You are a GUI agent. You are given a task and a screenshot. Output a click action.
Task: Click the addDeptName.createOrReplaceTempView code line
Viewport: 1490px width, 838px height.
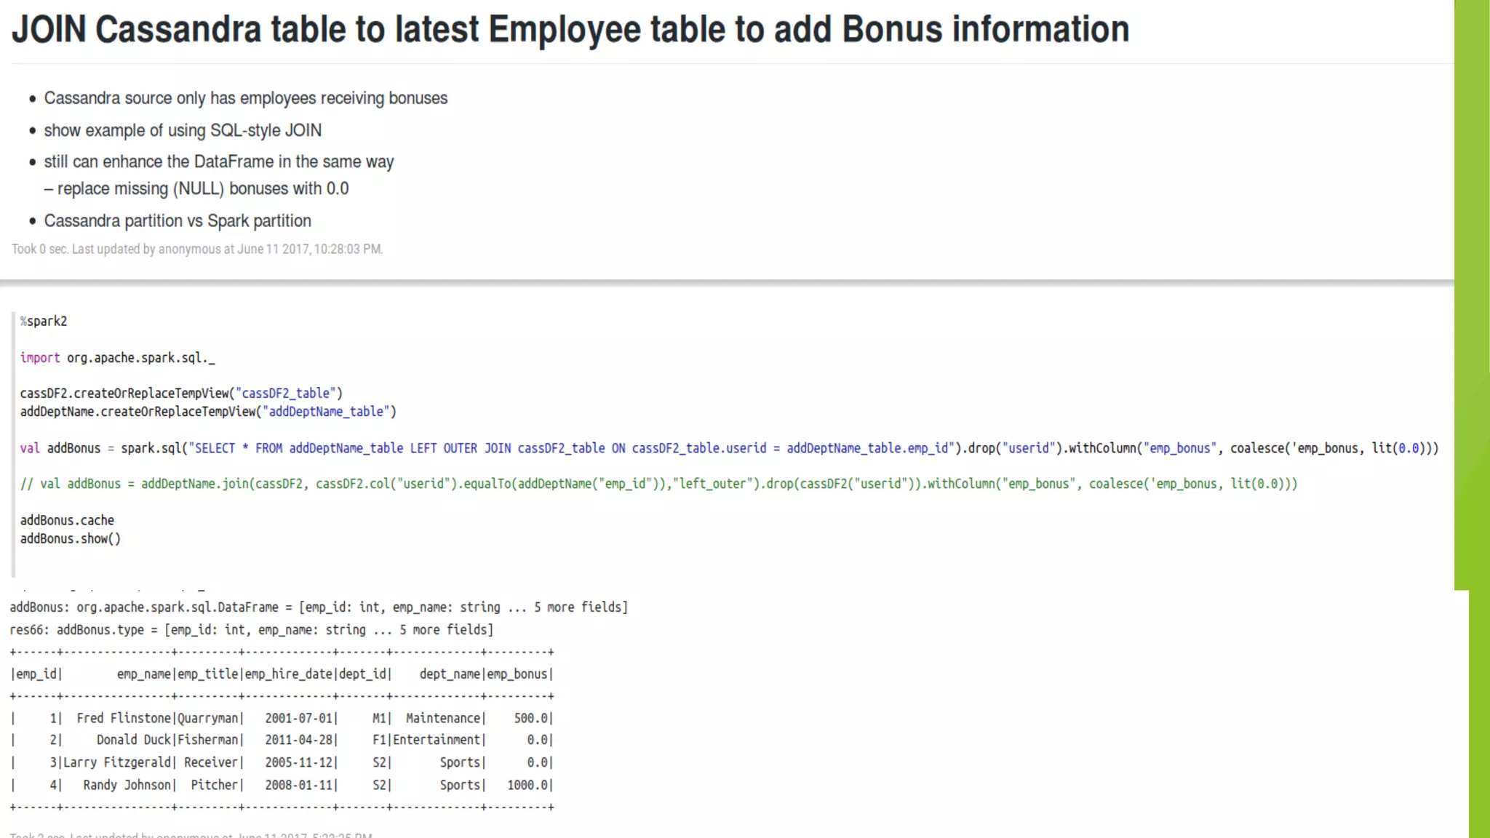pyautogui.click(x=208, y=412)
